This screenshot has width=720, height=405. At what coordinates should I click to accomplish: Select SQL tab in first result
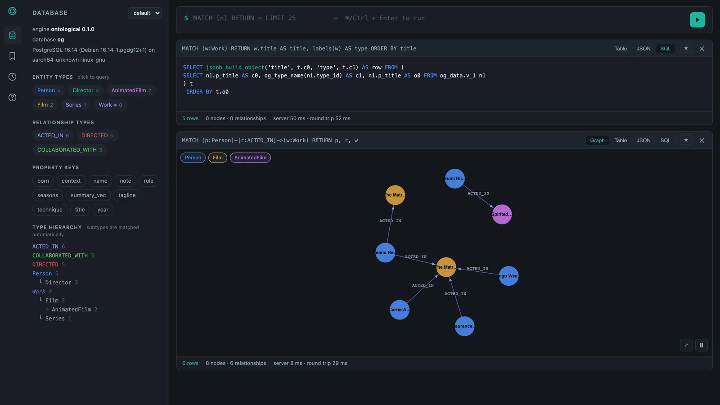[x=665, y=49]
